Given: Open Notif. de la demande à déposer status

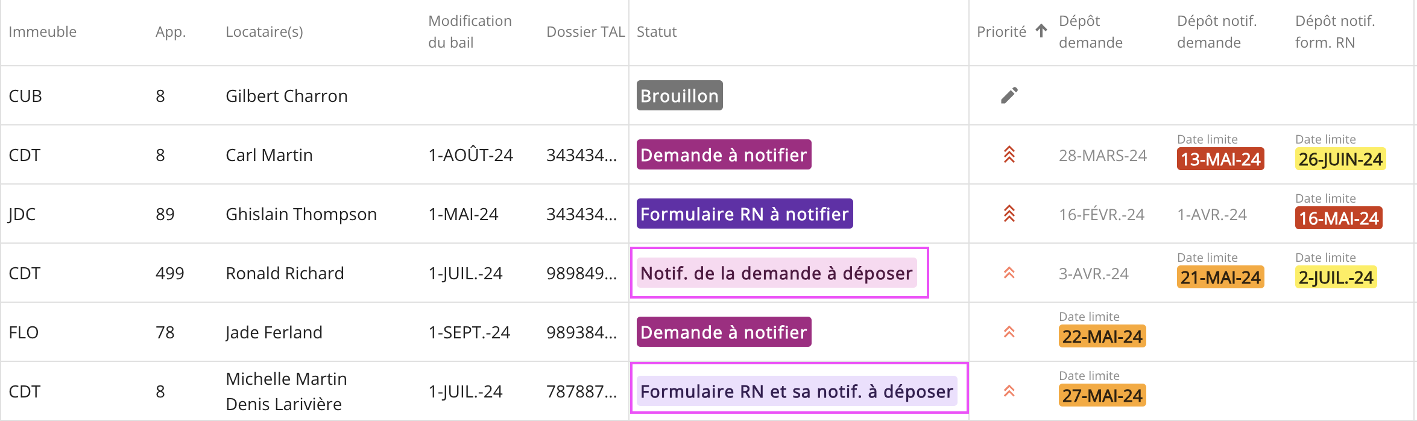Looking at the screenshot, I should (776, 273).
